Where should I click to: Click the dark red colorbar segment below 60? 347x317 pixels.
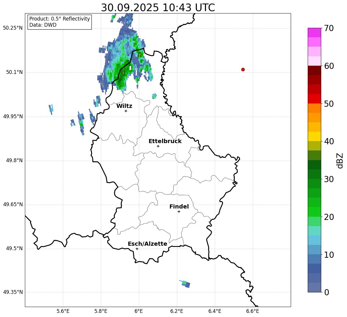pos(314,70)
